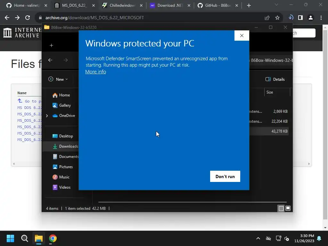Open clock and date in taskbar
328x246 pixels.
click(304, 238)
